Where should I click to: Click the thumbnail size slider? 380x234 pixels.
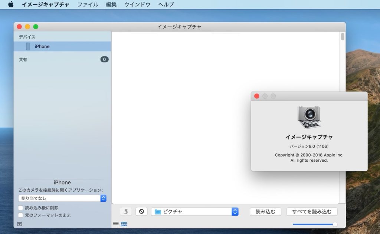click(314, 224)
